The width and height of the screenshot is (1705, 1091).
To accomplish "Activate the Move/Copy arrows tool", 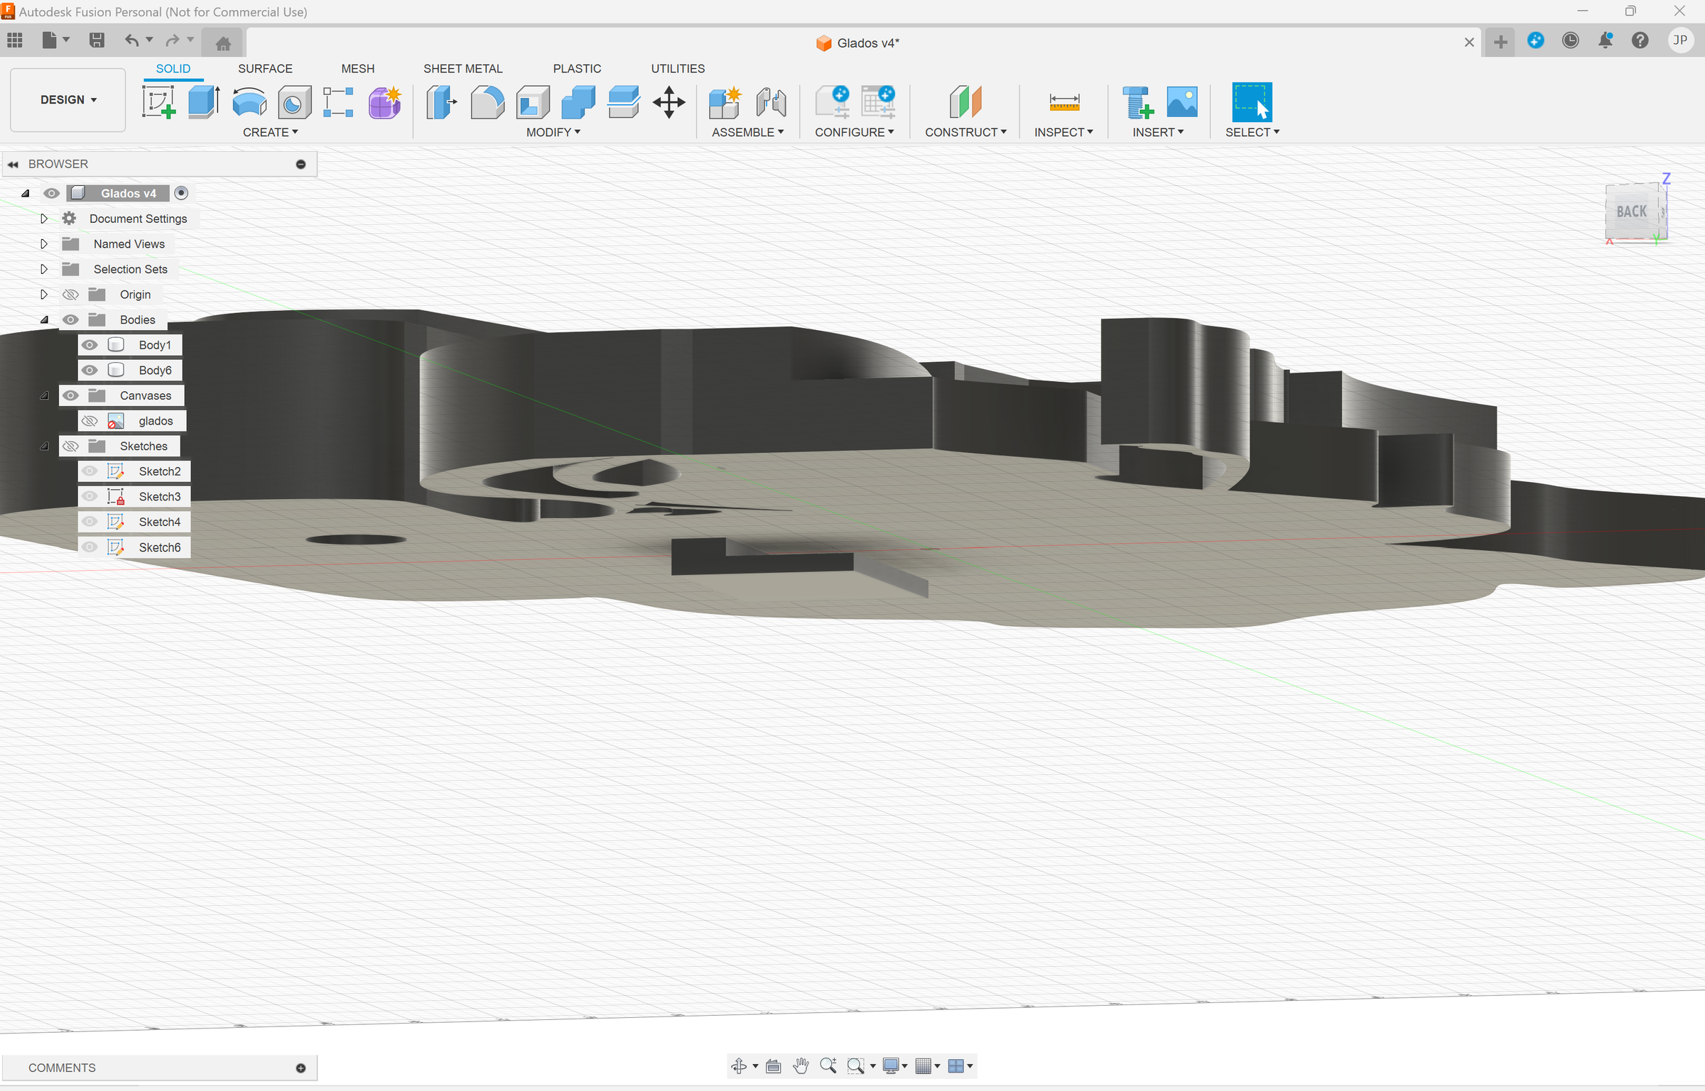I will click(x=669, y=102).
